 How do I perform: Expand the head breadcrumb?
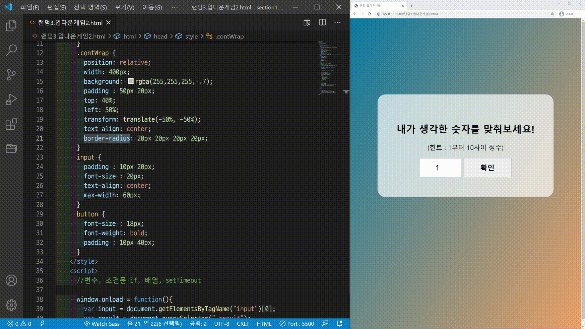coord(160,36)
